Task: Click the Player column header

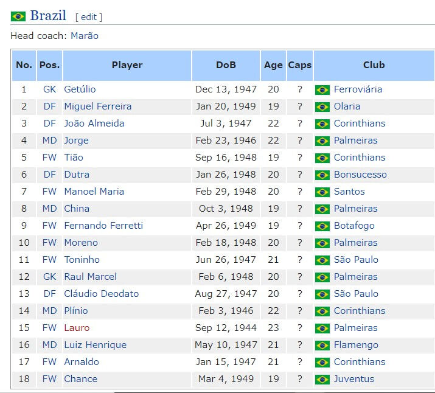Action: point(127,65)
